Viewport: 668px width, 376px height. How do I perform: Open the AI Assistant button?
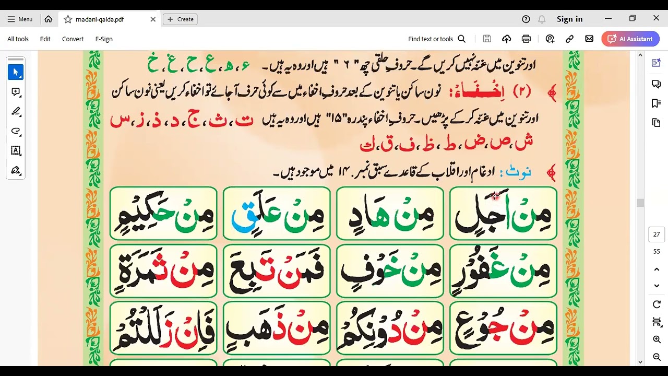coord(630,39)
